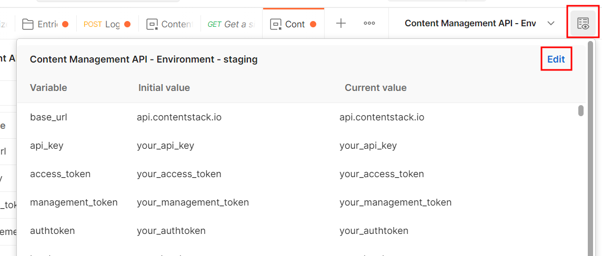Click the initial value your_access_token
Viewport: 602px width, 256px height.
pyautogui.click(x=179, y=174)
